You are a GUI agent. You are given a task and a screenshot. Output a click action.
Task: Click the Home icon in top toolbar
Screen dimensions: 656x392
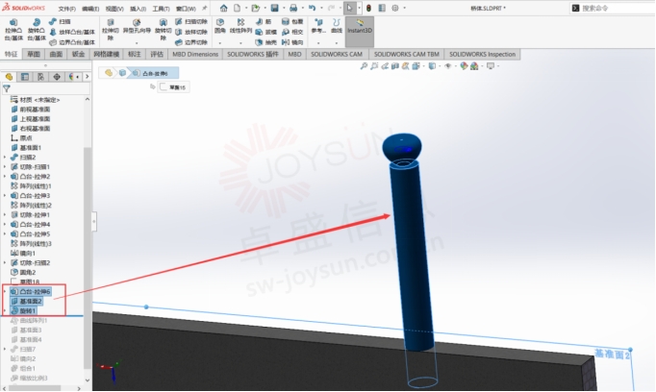pyautogui.click(x=224, y=8)
